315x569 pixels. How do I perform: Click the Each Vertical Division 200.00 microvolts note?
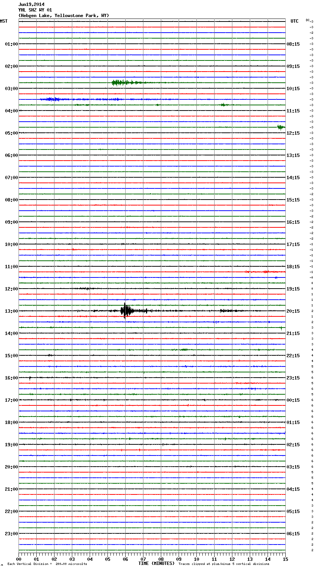point(47,564)
